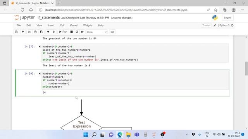The width and height of the screenshot is (248, 139).
Task: Click the Python logo icon
Action: [x=215, y=18]
